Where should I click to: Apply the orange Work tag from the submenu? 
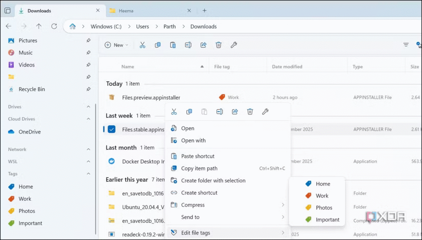click(x=321, y=196)
